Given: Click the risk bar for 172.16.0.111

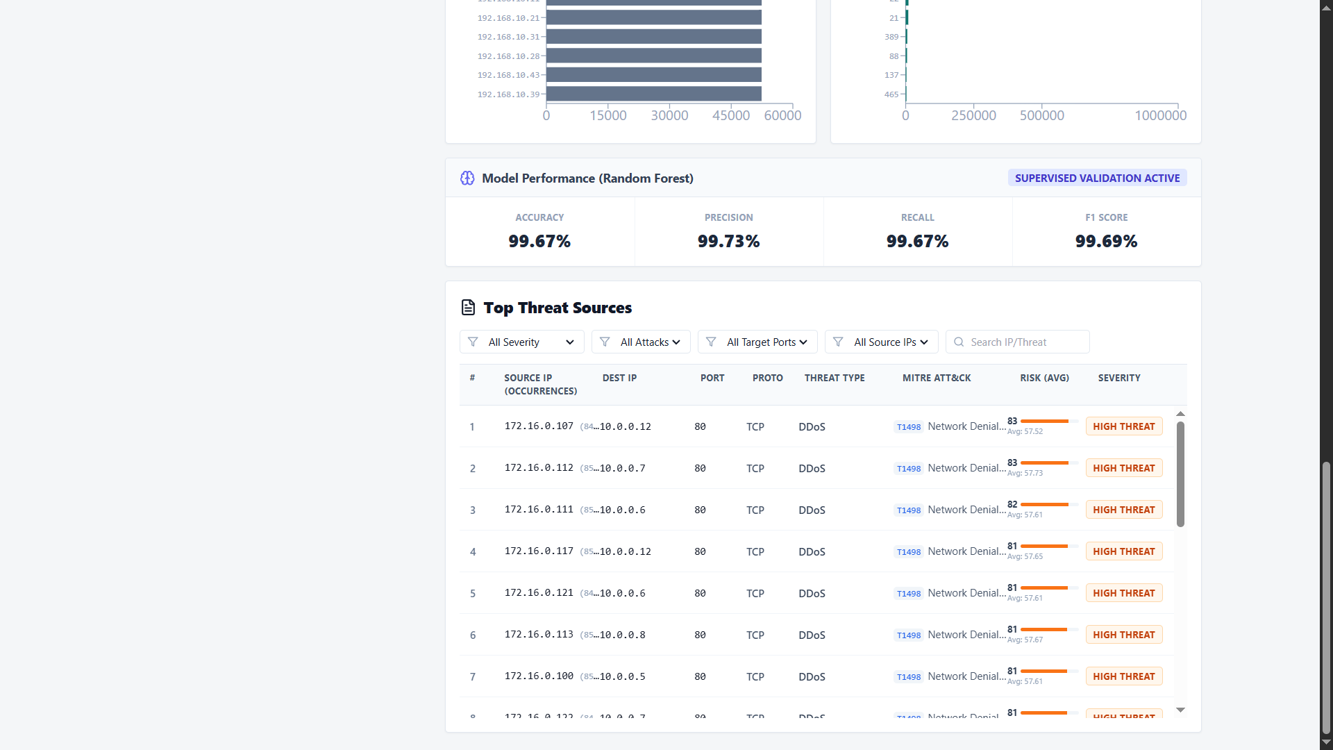Looking at the screenshot, I should coord(1049,505).
